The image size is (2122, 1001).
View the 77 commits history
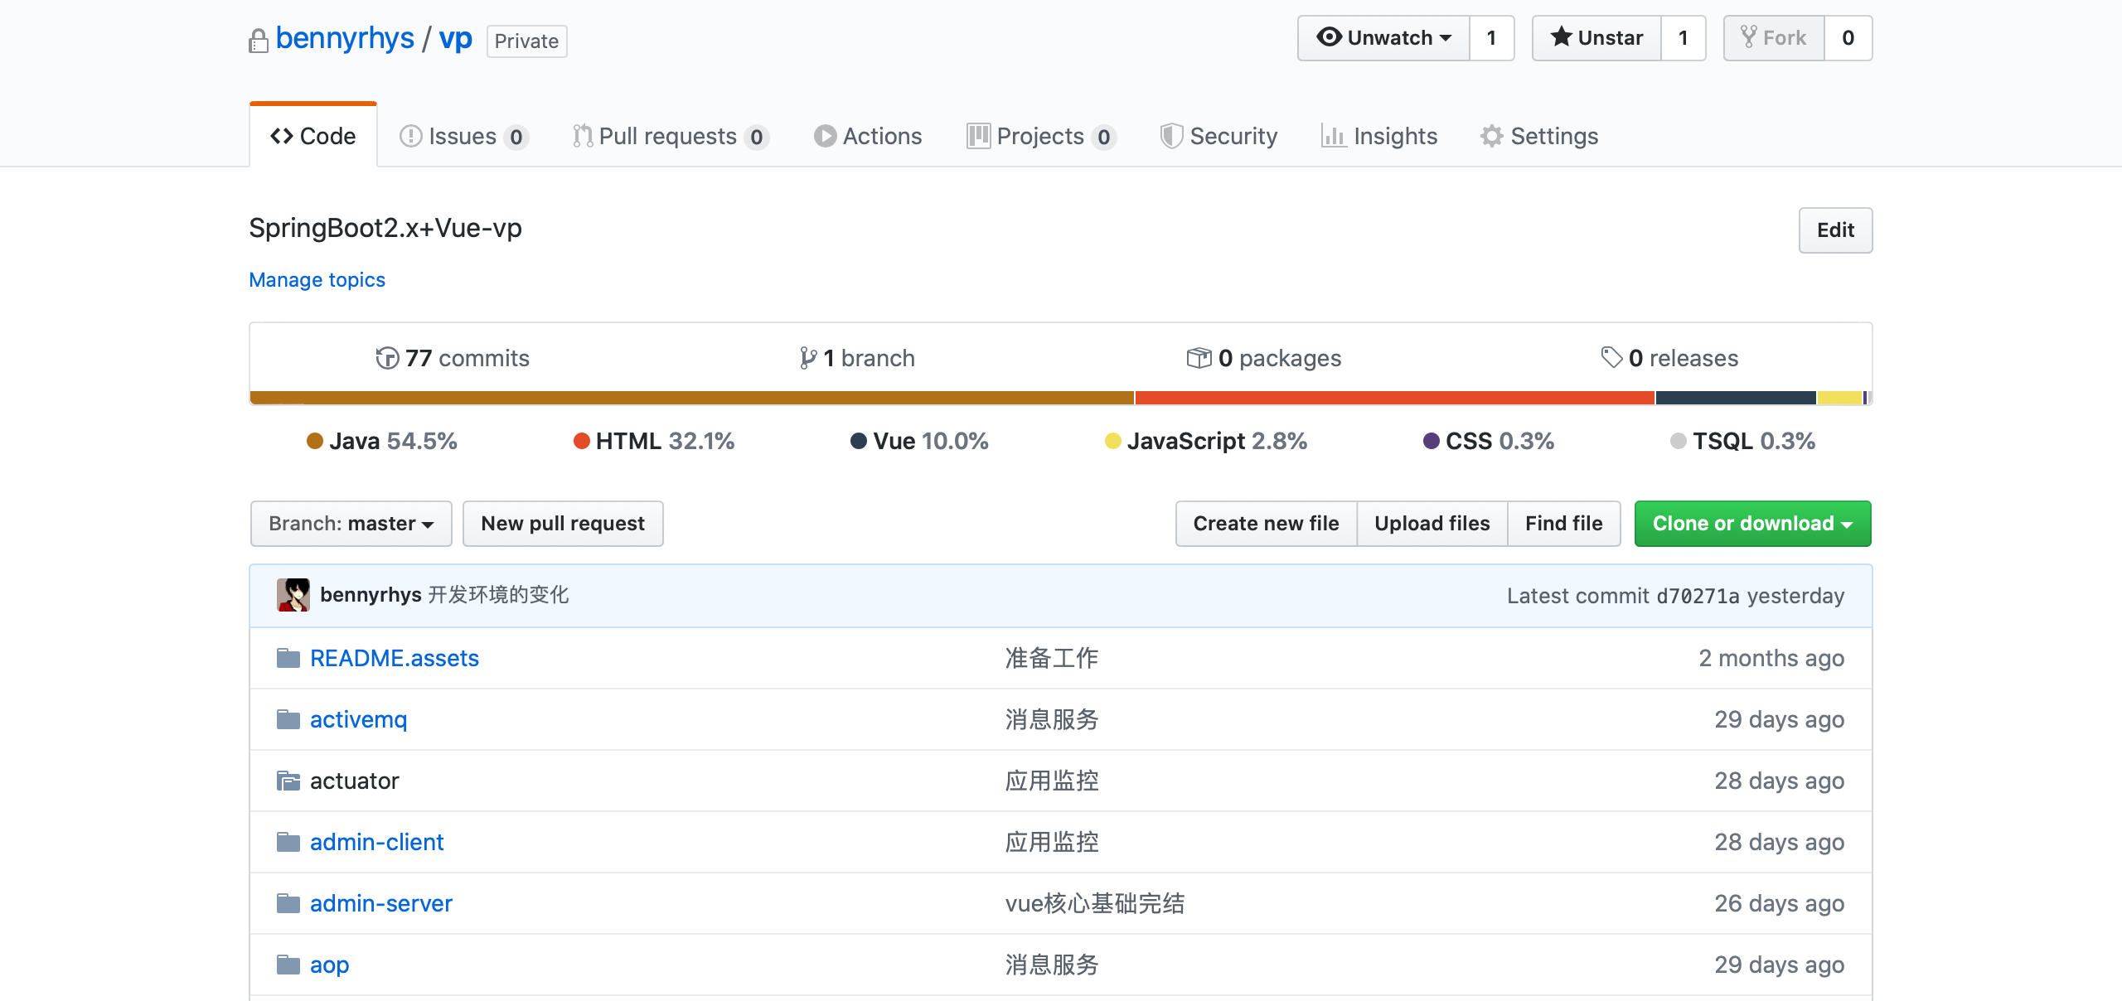[x=453, y=358]
